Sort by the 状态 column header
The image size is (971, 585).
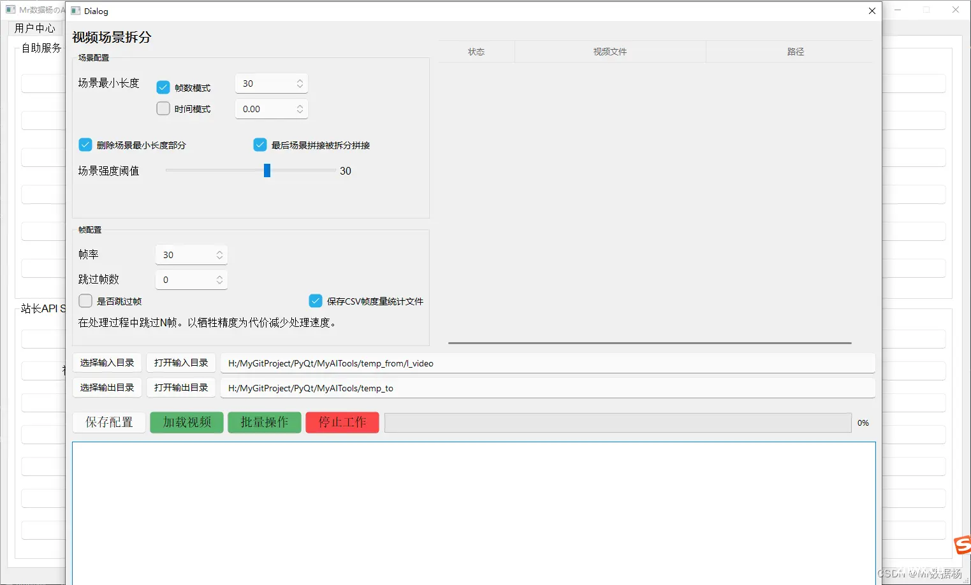point(476,52)
